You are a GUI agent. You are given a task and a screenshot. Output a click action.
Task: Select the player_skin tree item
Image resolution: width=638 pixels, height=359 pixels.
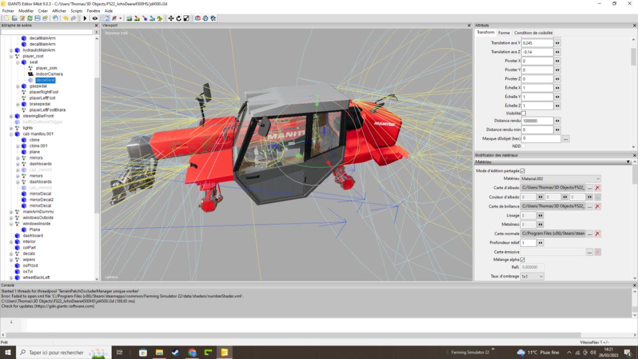coord(46,68)
